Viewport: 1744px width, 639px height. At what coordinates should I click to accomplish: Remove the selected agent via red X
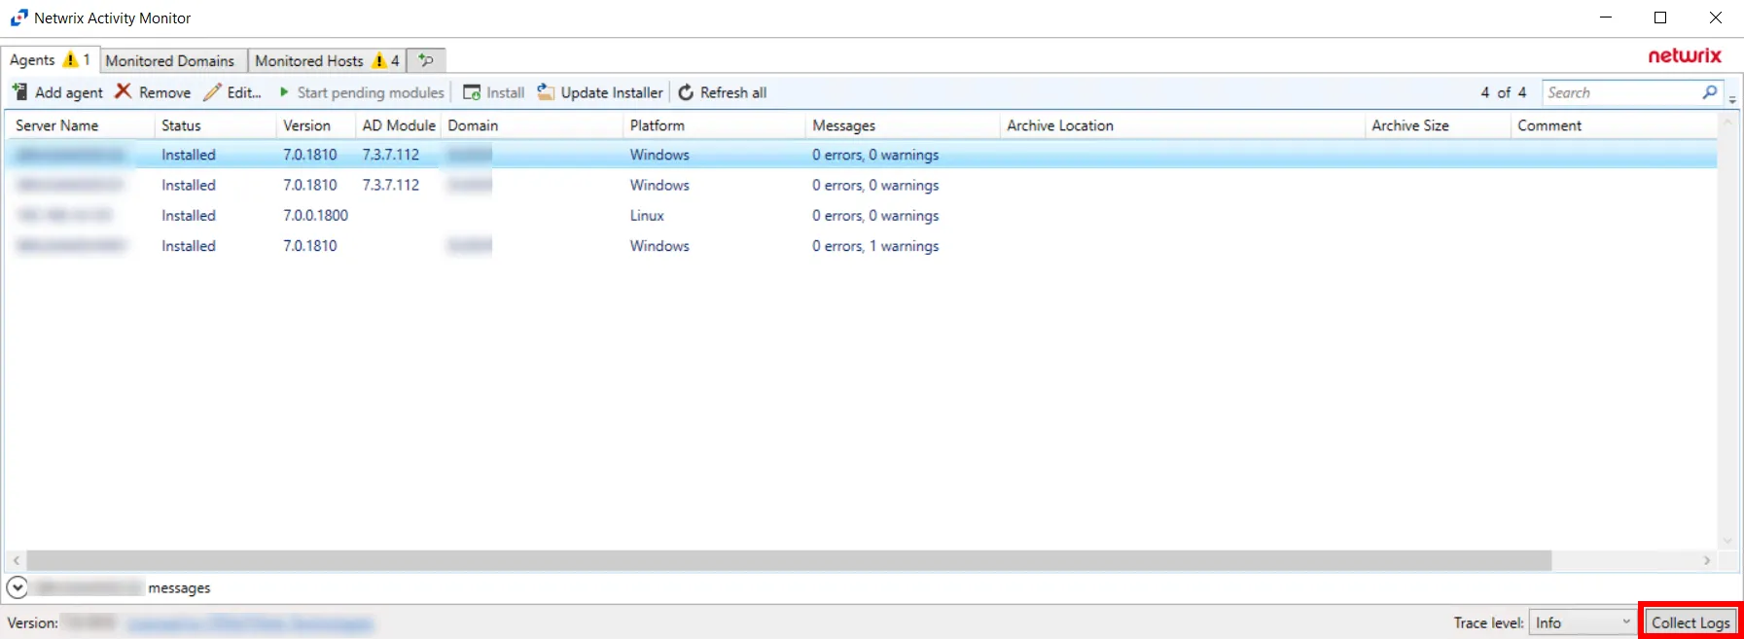pos(124,91)
